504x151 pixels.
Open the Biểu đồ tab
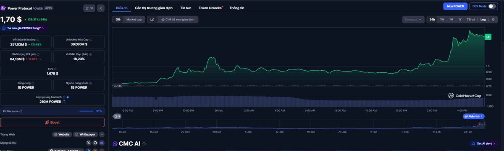coord(122,8)
